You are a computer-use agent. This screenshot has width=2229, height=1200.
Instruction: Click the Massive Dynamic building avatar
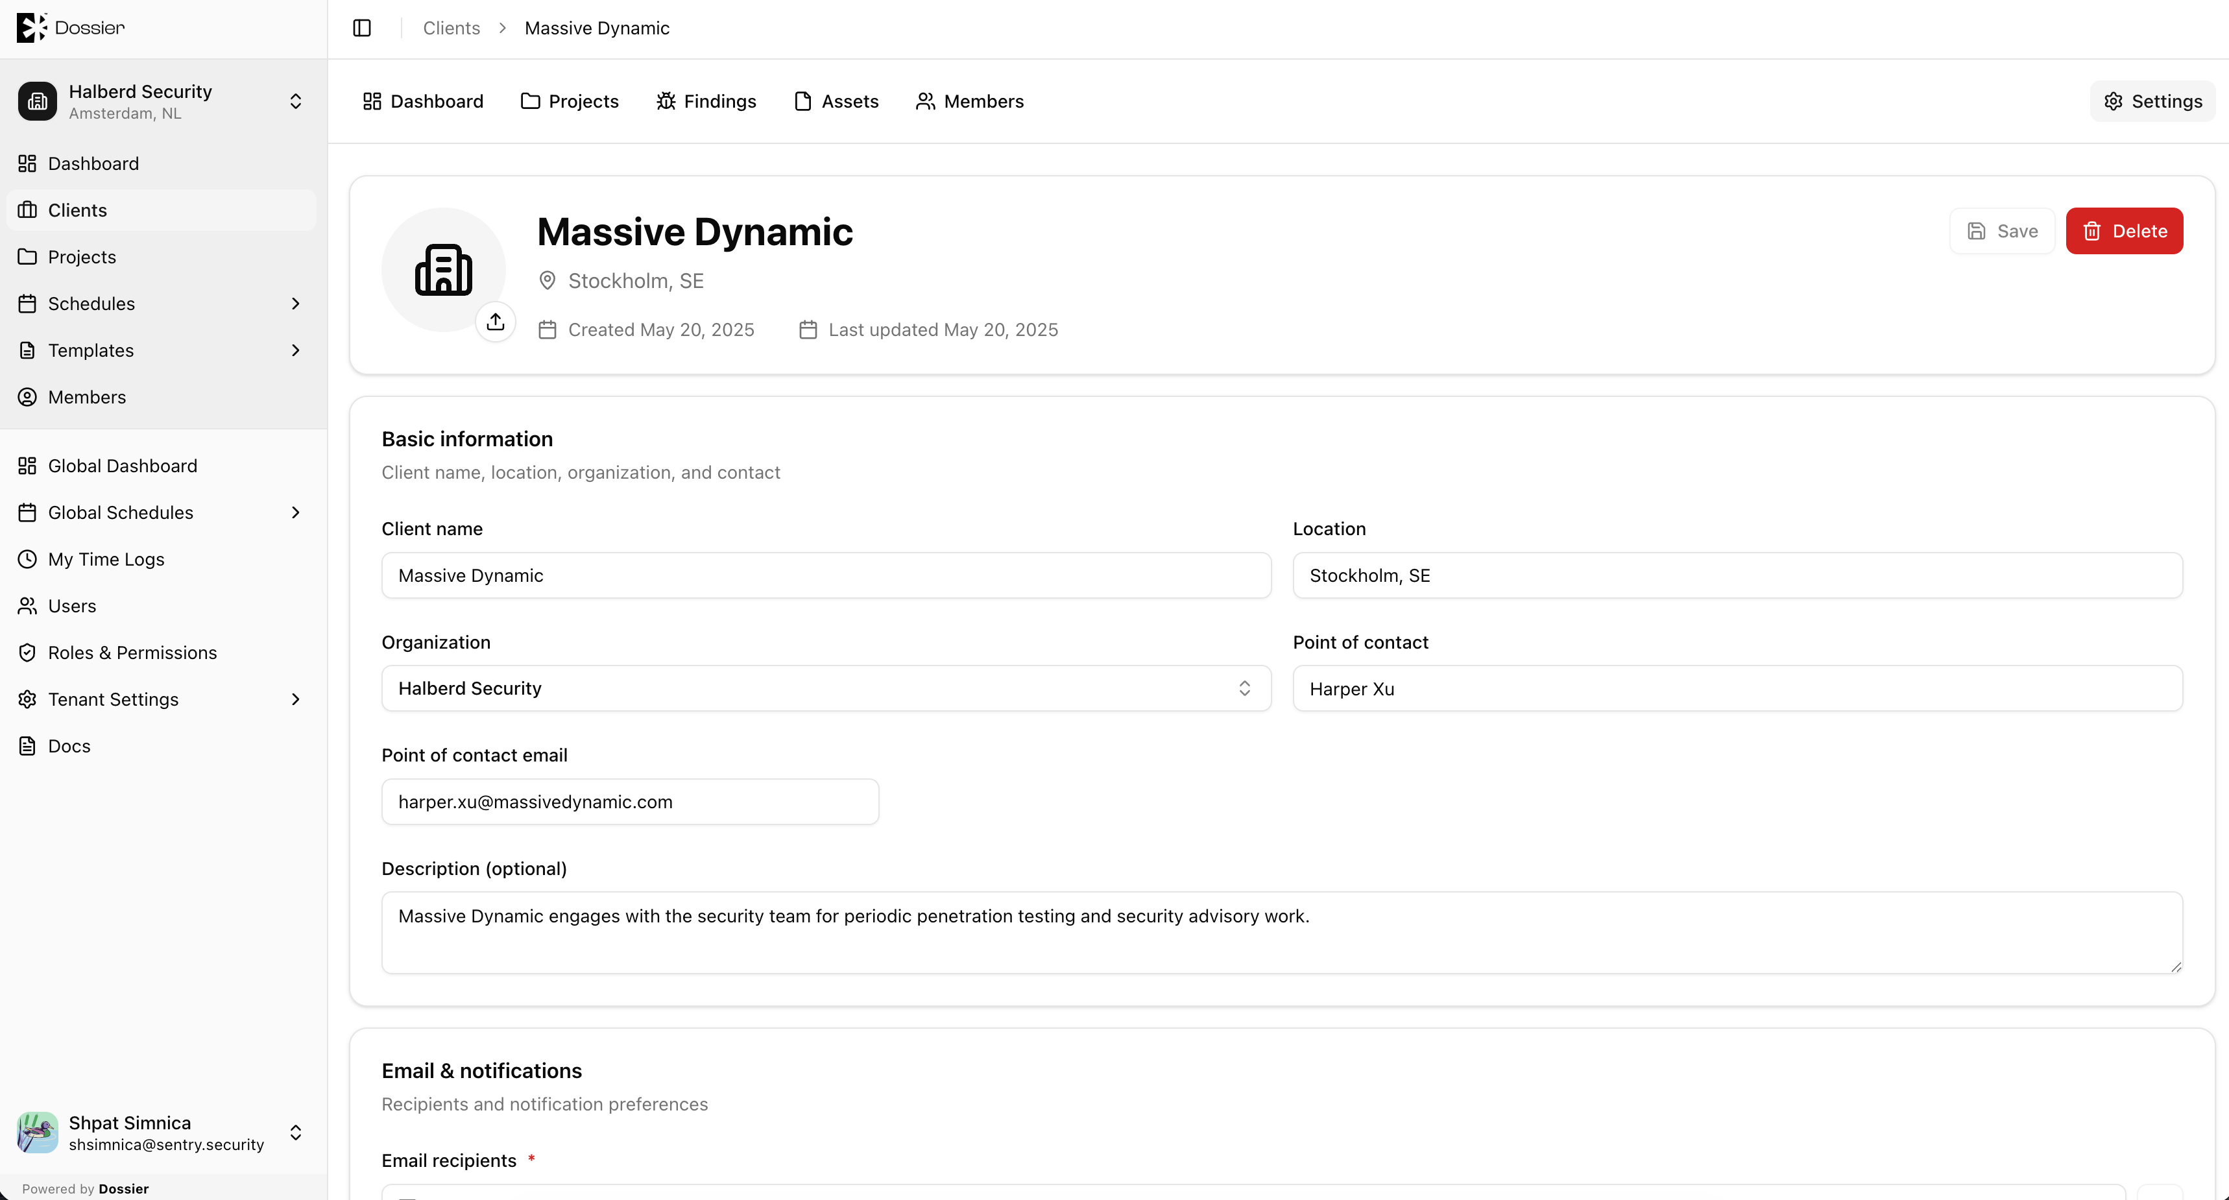pos(444,270)
